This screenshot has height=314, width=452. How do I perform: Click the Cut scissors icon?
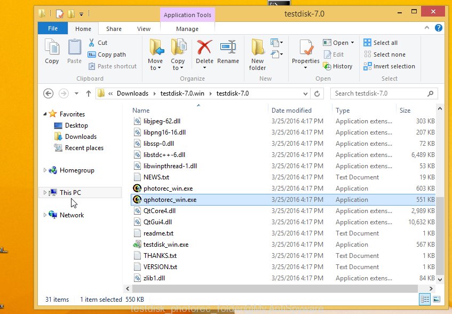91,43
